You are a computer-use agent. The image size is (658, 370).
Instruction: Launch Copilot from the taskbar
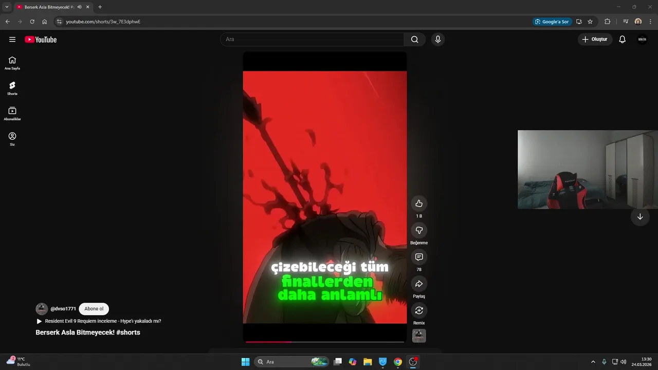(353, 362)
